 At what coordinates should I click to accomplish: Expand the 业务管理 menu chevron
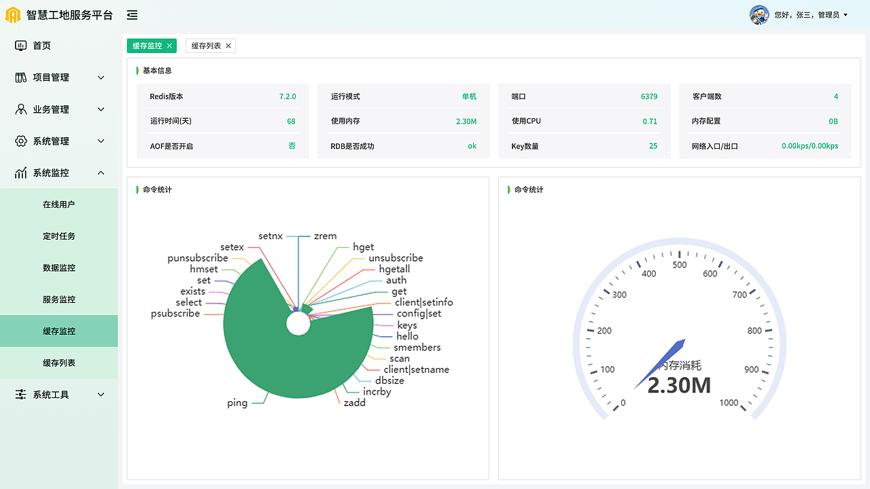coord(101,109)
